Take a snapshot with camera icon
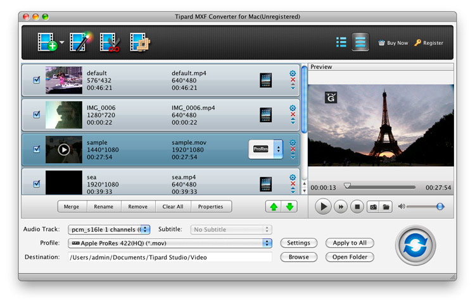475x306 pixels. (374, 207)
